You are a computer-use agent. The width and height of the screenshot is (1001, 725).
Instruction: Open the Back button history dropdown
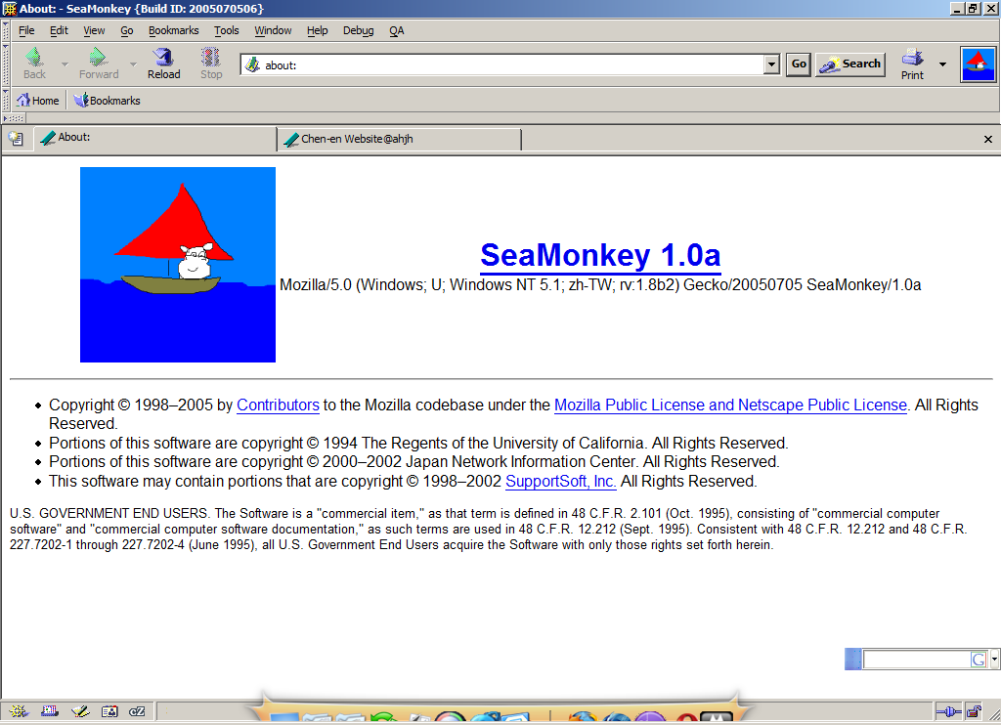(x=65, y=64)
